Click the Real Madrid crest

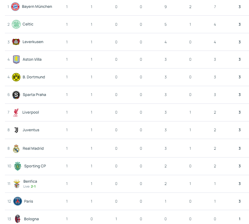(x=16, y=149)
